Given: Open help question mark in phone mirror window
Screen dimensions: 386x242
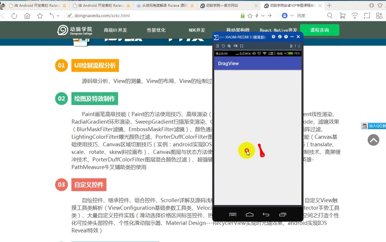Looking at the screenshot, I should (286, 37).
